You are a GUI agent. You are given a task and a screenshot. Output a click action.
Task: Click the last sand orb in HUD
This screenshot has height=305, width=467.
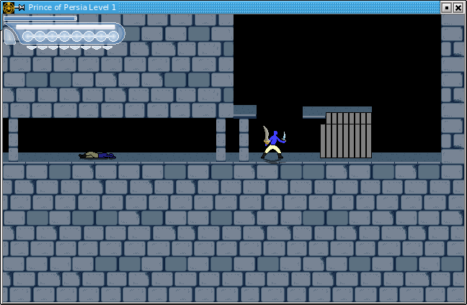pos(113,36)
